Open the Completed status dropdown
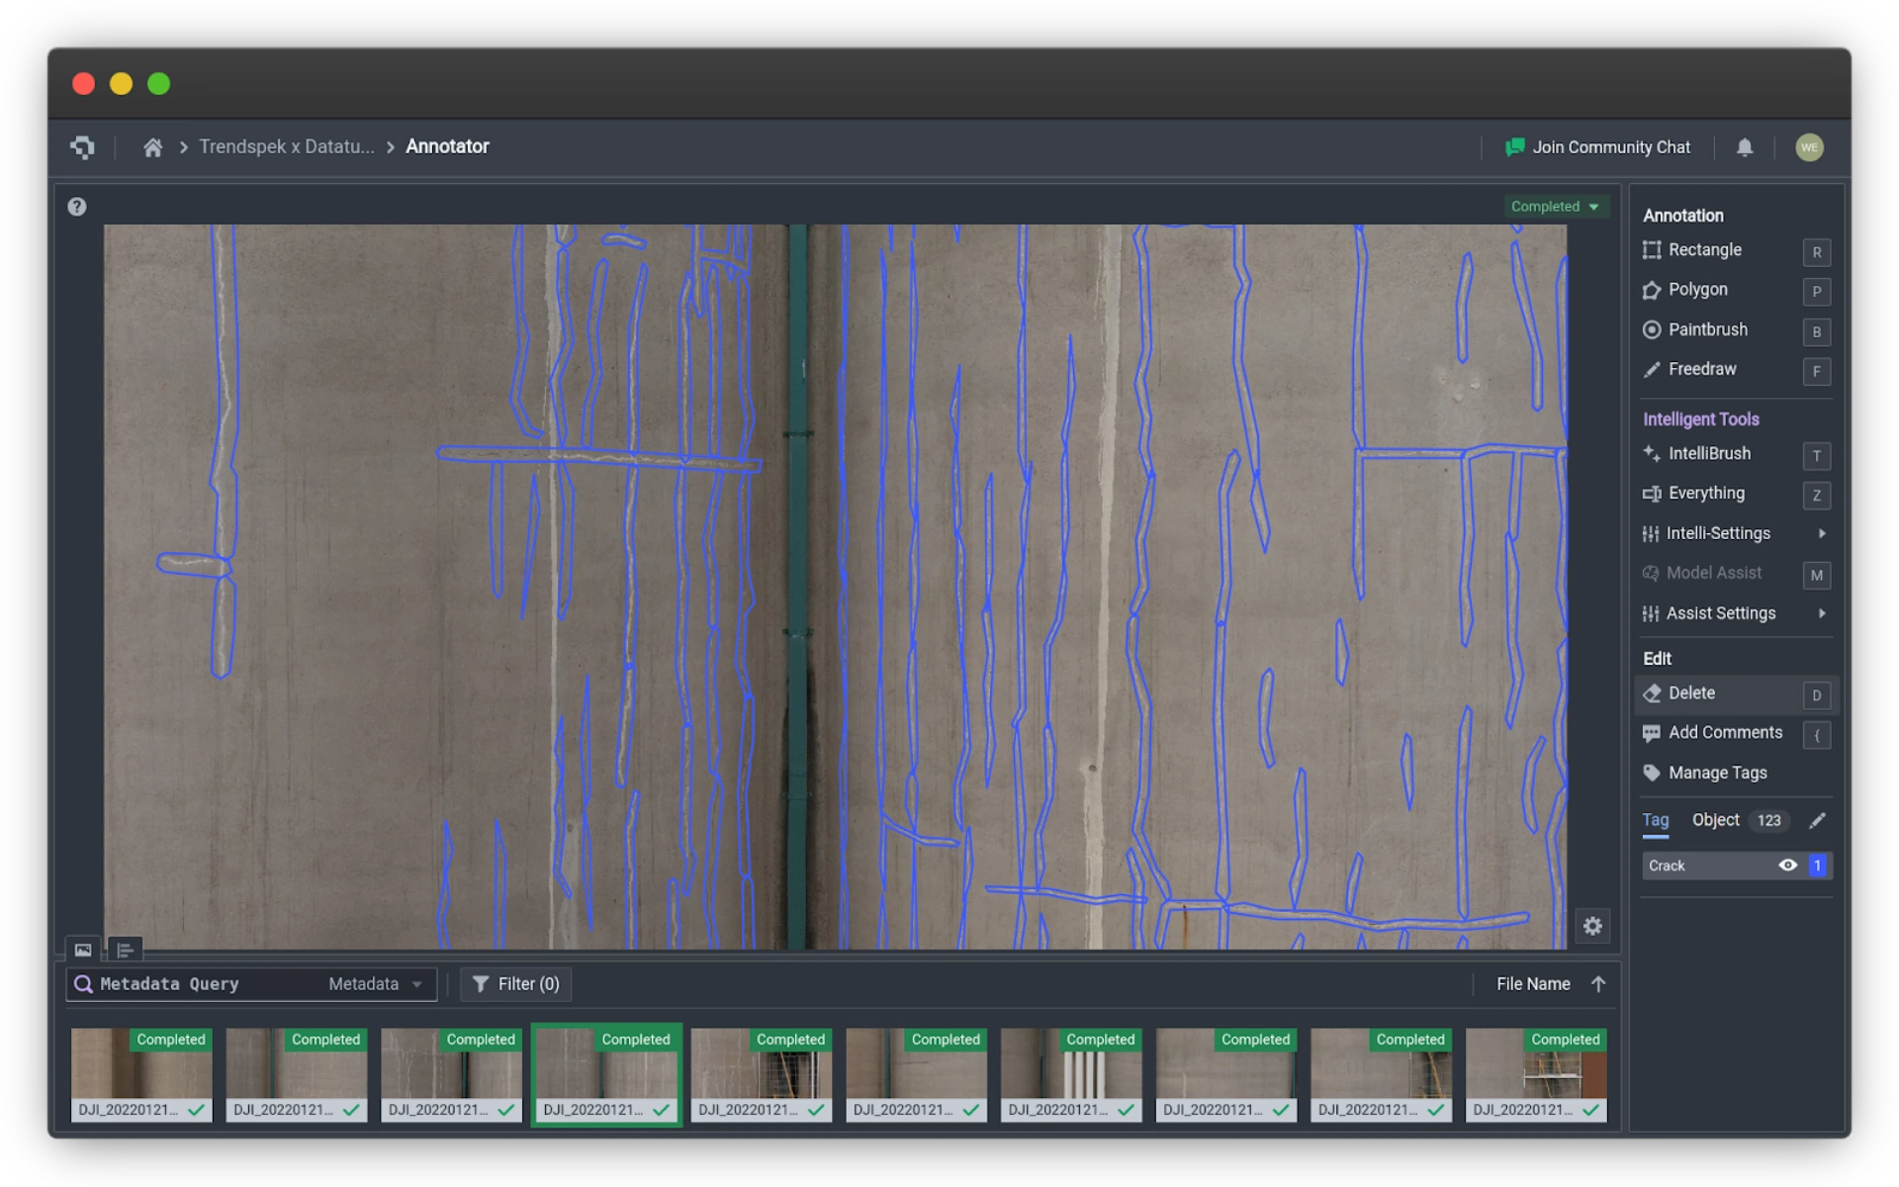The width and height of the screenshot is (1899, 1187). 1555,207
